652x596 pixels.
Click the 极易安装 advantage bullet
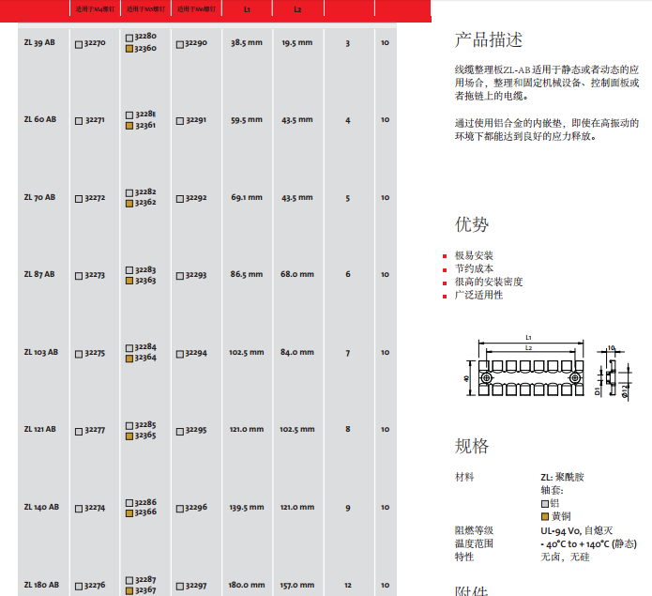pyautogui.click(x=474, y=255)
